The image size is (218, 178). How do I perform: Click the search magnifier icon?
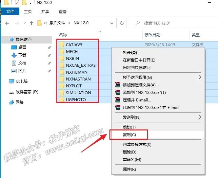click(x=138, y=23)
